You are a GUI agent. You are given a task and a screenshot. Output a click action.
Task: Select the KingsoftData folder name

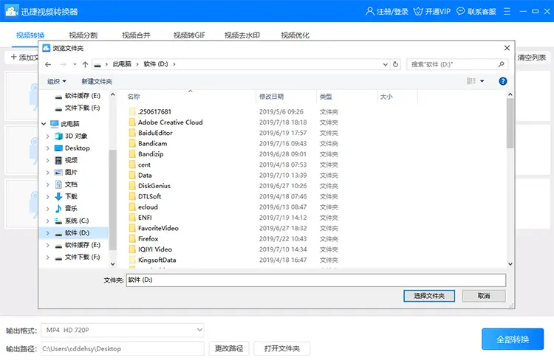pos(157,260)
